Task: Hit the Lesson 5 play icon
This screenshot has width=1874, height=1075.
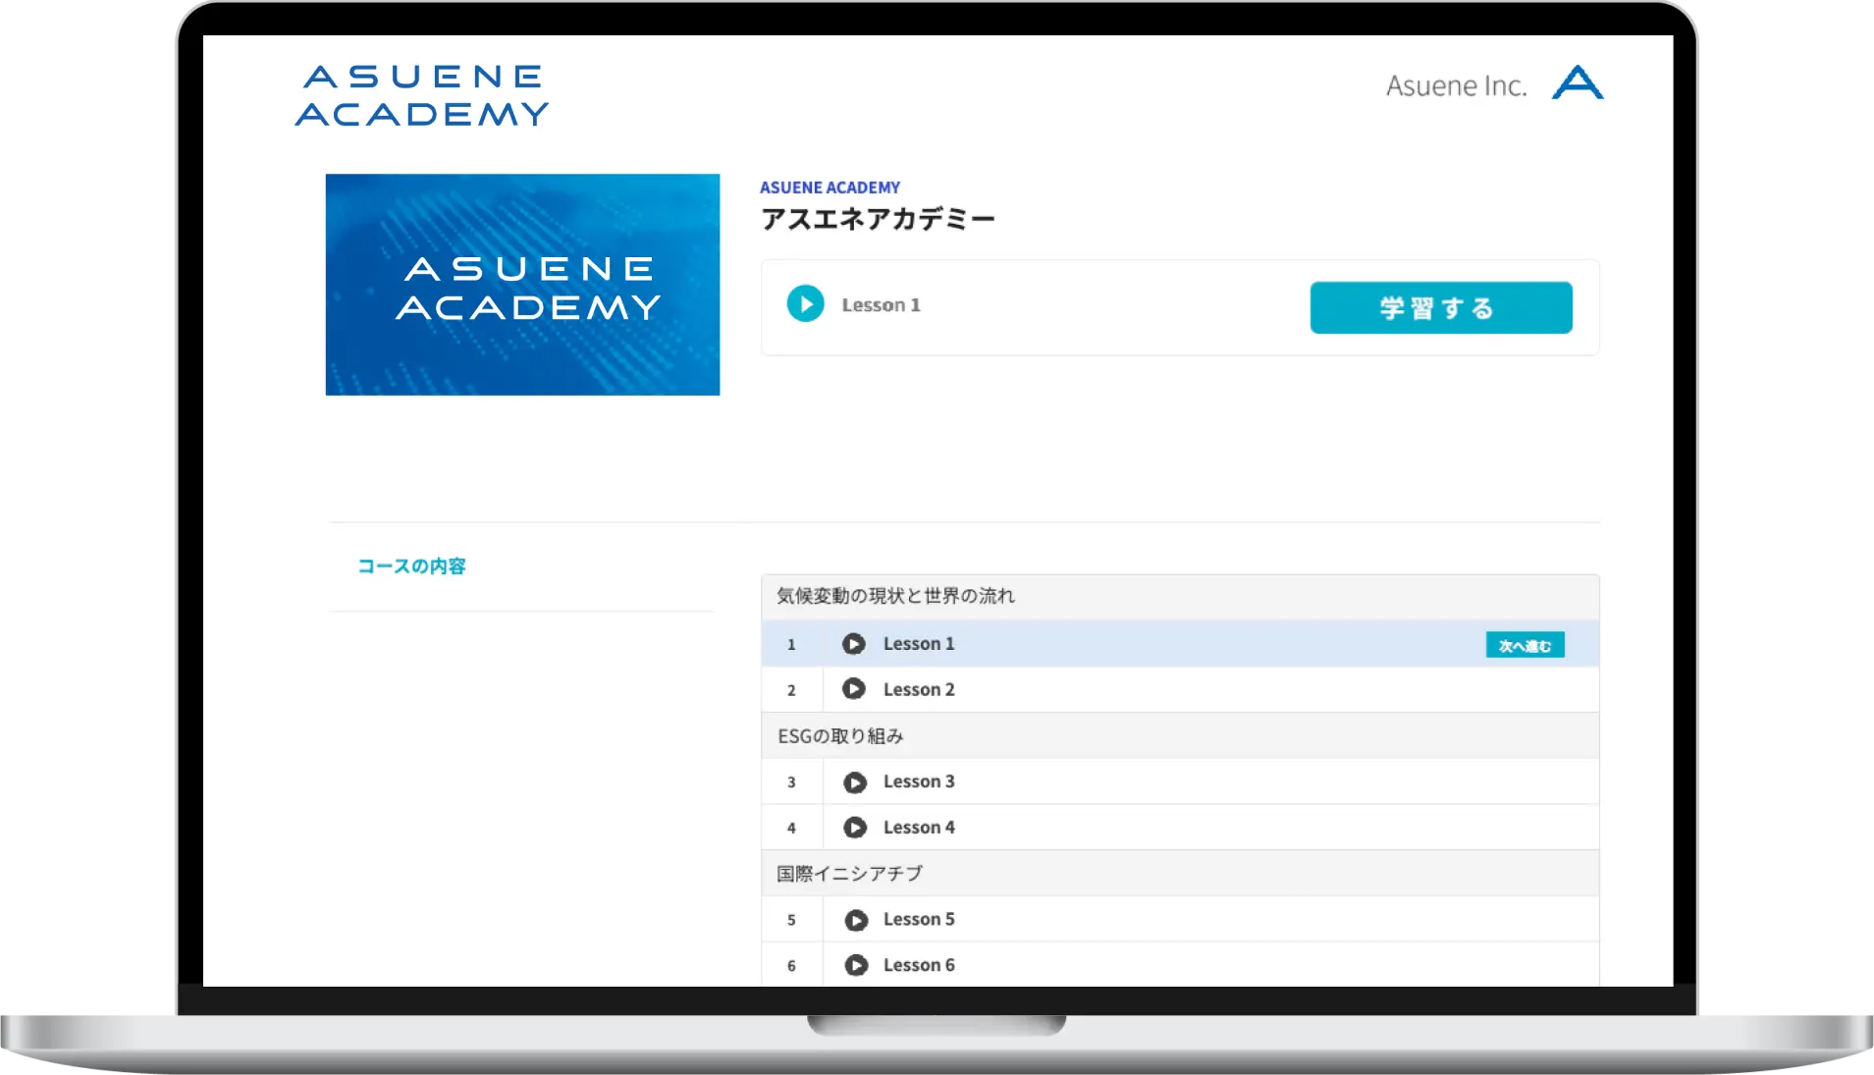Action: point(856,920)
